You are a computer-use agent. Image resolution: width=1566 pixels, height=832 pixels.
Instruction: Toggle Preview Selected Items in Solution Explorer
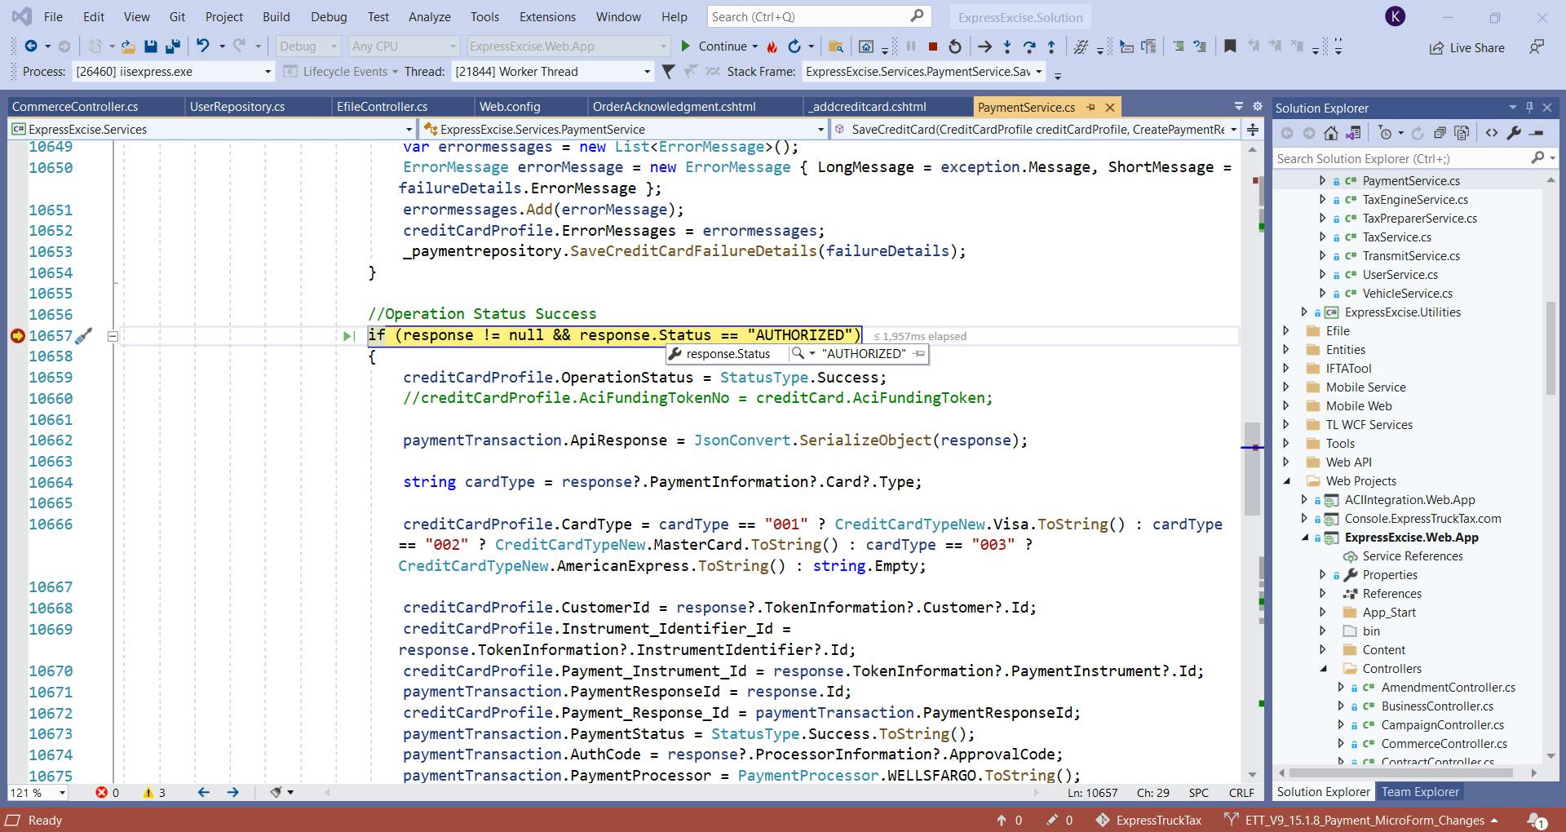(1537, 133)
